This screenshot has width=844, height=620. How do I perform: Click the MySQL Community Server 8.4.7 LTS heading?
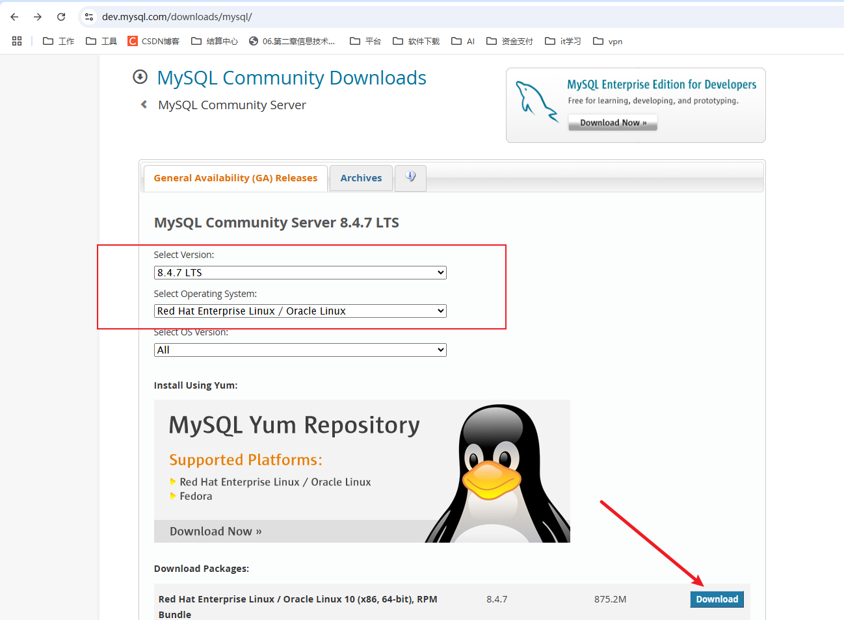point(276,222)
